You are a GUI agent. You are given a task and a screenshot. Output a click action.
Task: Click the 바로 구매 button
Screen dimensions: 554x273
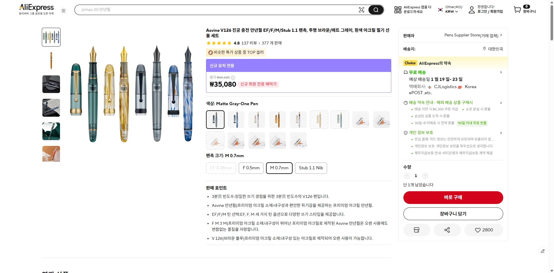(453, 197)
